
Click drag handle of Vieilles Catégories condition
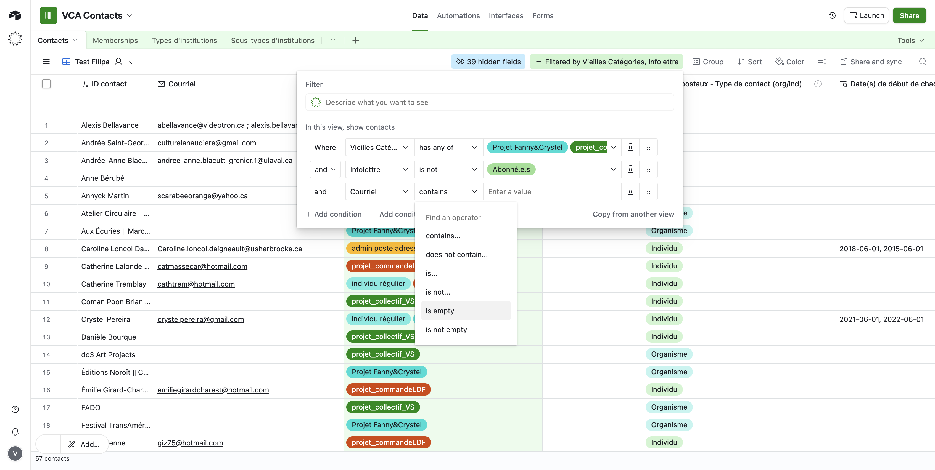click(x=648, y=147)
